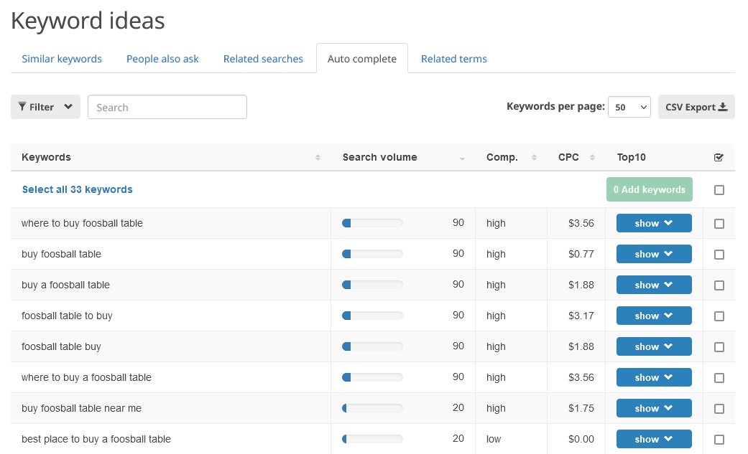Sort by Search volume column arrow
748x454 pixels.
(x=462, y=159)
